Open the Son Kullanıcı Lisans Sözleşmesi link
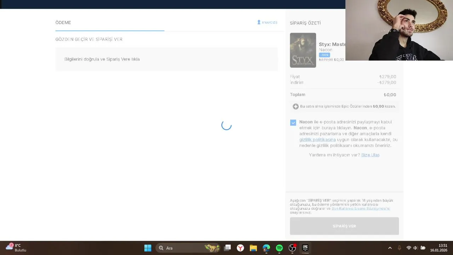453x255 pixels. pos(361,208)
